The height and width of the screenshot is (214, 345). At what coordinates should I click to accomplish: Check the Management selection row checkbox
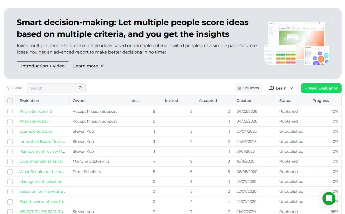click(10, 182)
